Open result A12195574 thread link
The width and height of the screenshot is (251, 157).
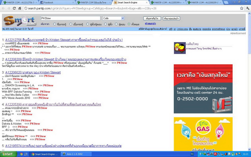point(63,146)
